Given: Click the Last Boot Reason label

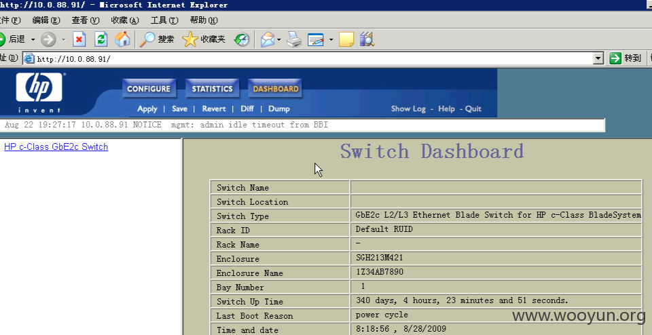Looking at the screenshot, I should [x=255, y=316].
